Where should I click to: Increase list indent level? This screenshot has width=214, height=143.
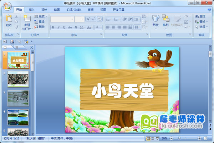point(129,19)
